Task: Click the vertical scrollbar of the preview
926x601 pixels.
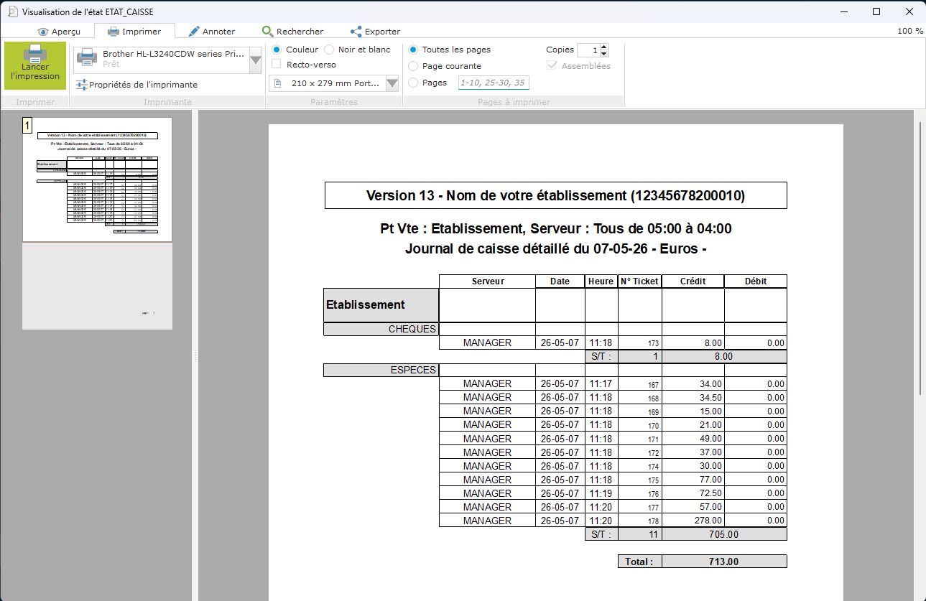Action: [920, 258]
